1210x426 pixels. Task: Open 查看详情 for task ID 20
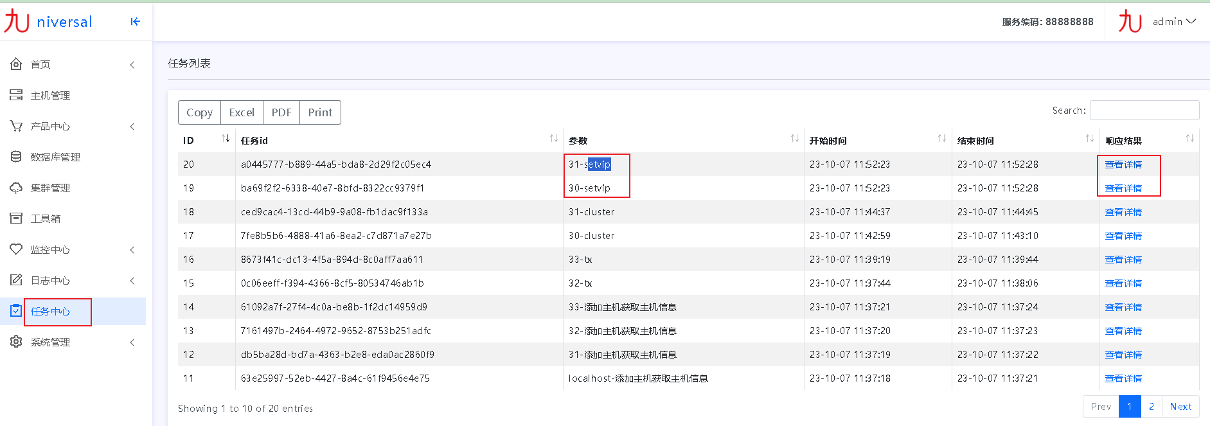[1123, 164]
